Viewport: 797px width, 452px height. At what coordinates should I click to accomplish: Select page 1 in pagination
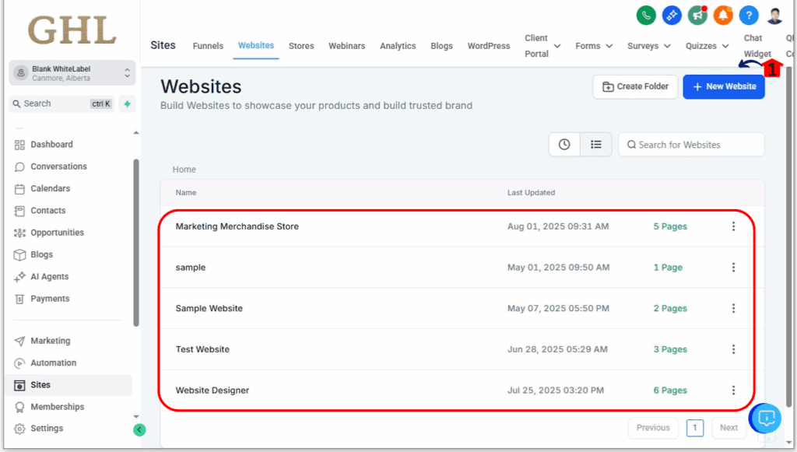pyautogui.click(x=695, y=428)
